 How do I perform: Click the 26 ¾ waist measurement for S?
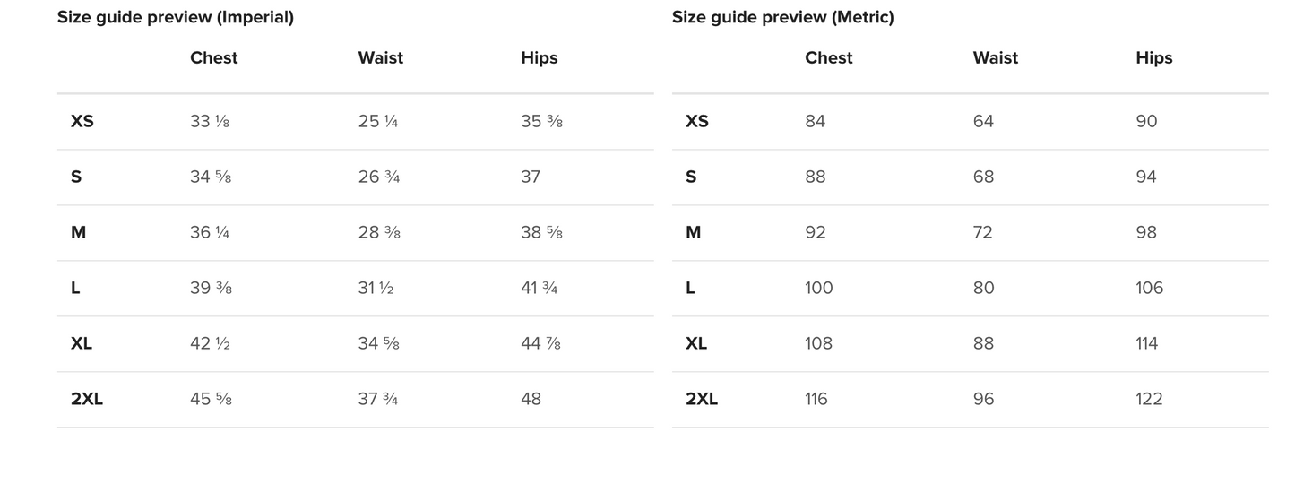378,177
